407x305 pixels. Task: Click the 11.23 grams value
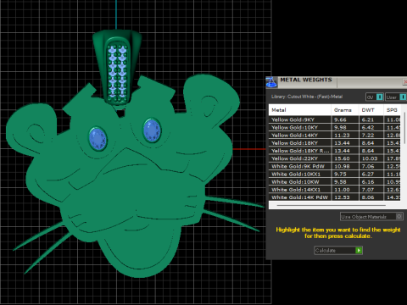[342, 136]
